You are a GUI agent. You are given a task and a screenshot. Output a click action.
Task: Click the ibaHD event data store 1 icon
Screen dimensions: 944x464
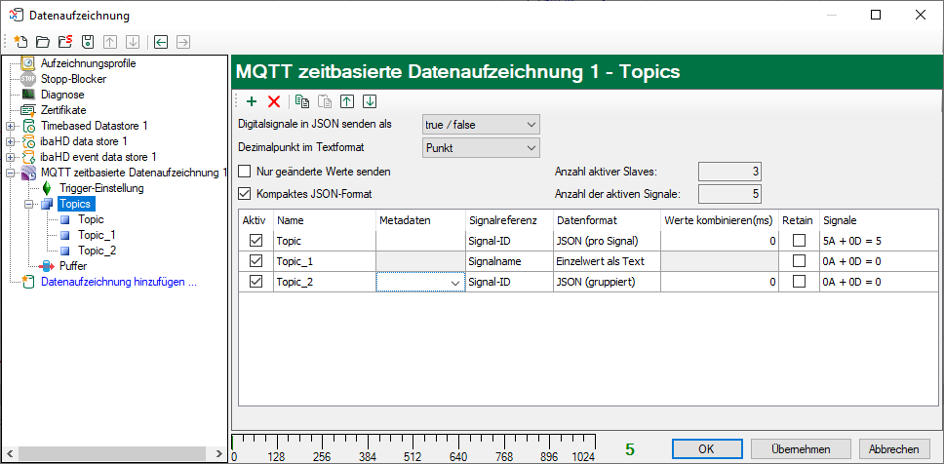[29, 157]
